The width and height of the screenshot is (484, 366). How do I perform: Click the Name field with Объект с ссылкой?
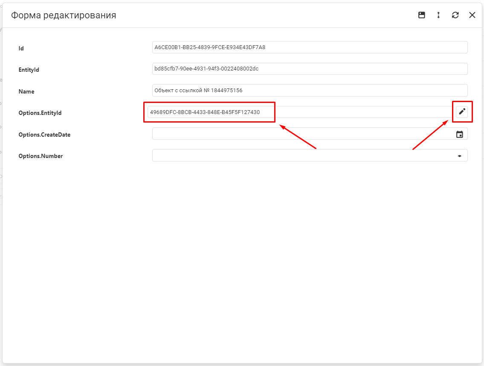pyautogui.click(x=309, y=91)
